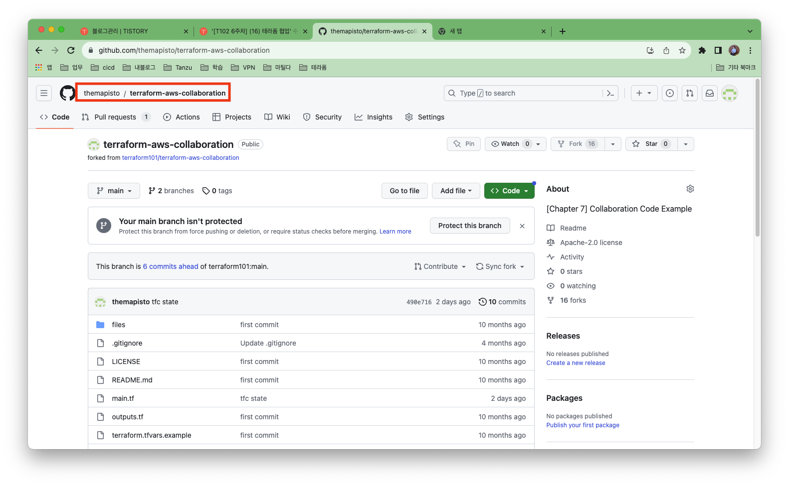789x486 pixels.
Task: Open a new browser tab
Action: 563,31
